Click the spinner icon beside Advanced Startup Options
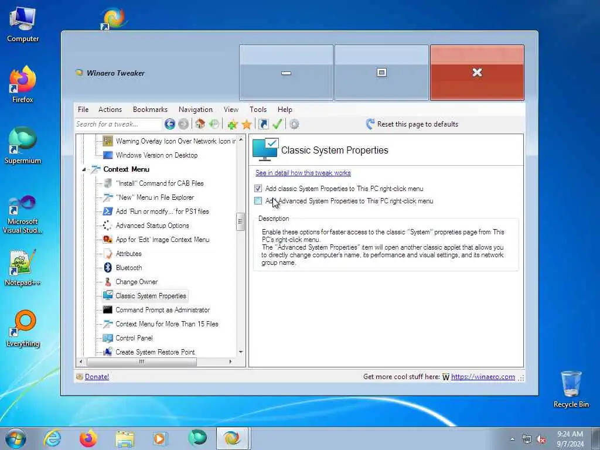This screenshot has height=450, width=600. [108, 226]
